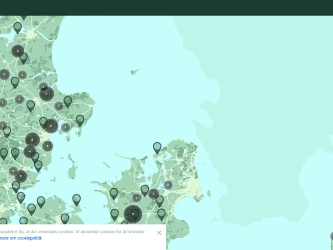
Task: Open the 4 cluster near the top-left lake
Action: [18, 51]
